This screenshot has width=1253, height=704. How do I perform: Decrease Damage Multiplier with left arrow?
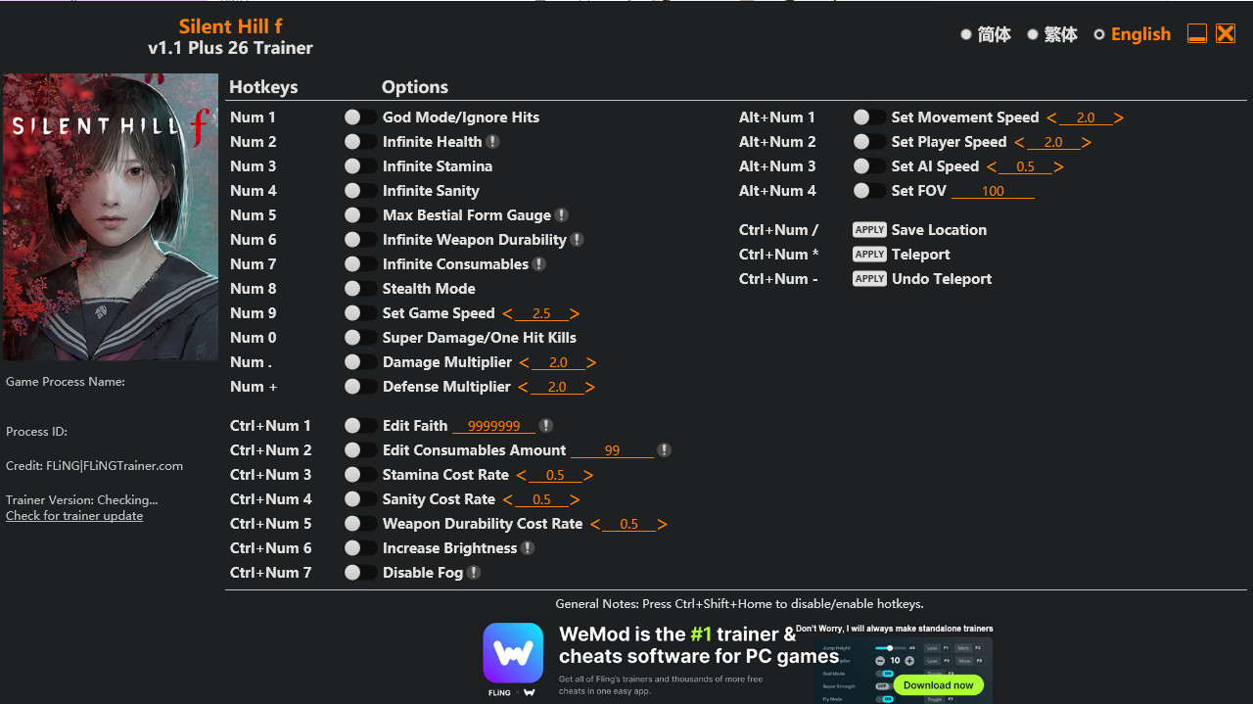pos(524,362)
